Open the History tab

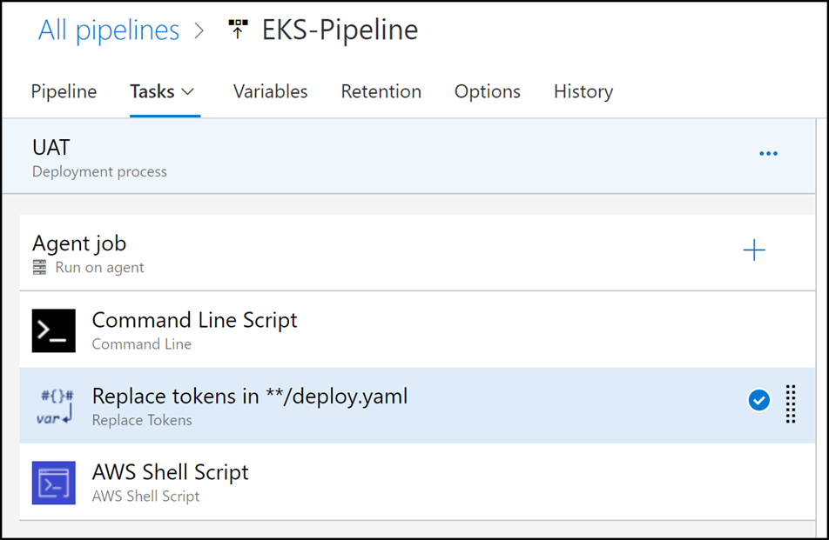583,92
